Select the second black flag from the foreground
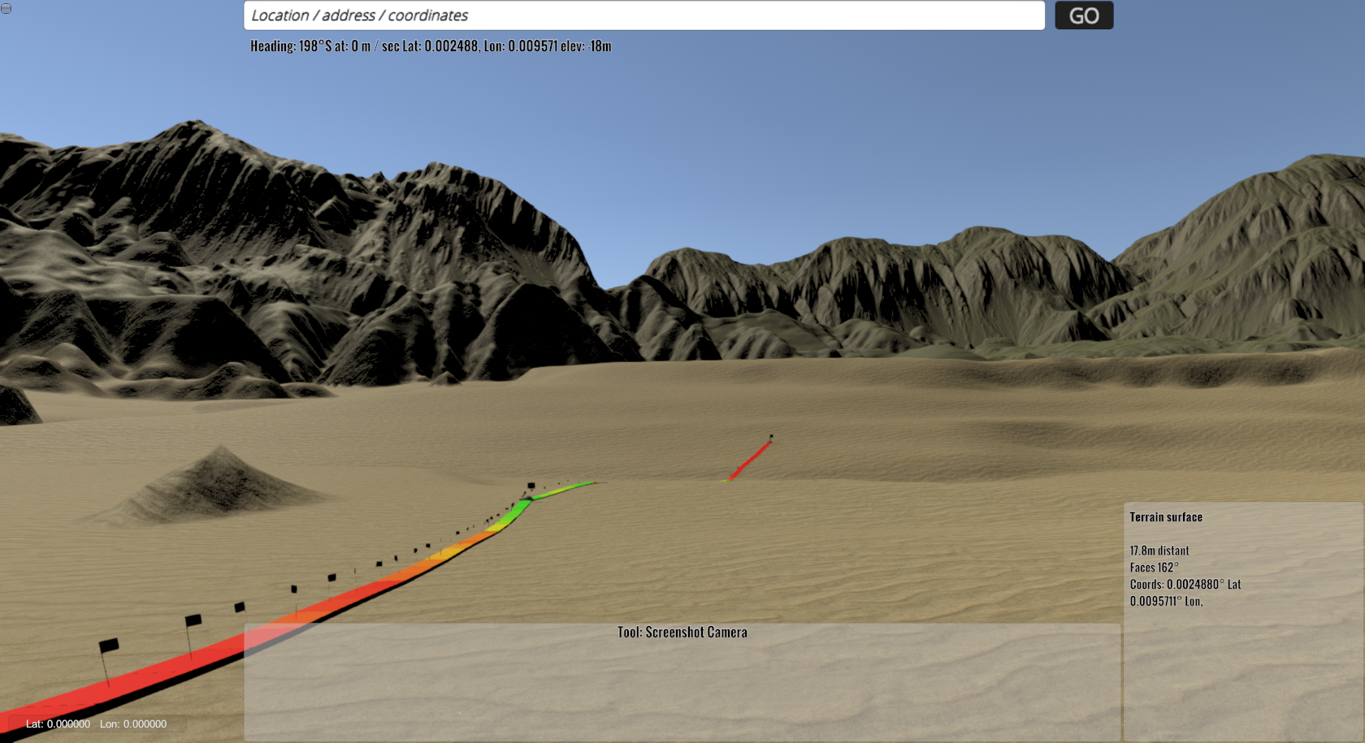Image resolution: width=1365 pixels, height=743 pixels. click(x=193, y=621)
